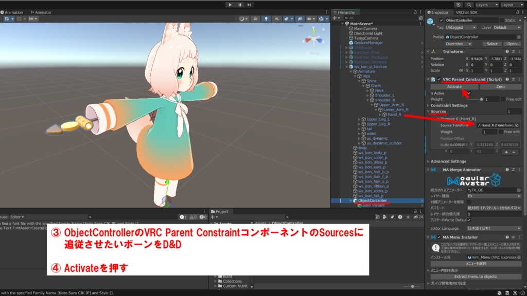Click the Transform presets icon
Image resolution: width=527 pixels, height=296 pixels.
[514, 51]
